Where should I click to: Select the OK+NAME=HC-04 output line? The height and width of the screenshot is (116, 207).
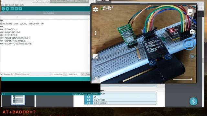pos(10,32)
